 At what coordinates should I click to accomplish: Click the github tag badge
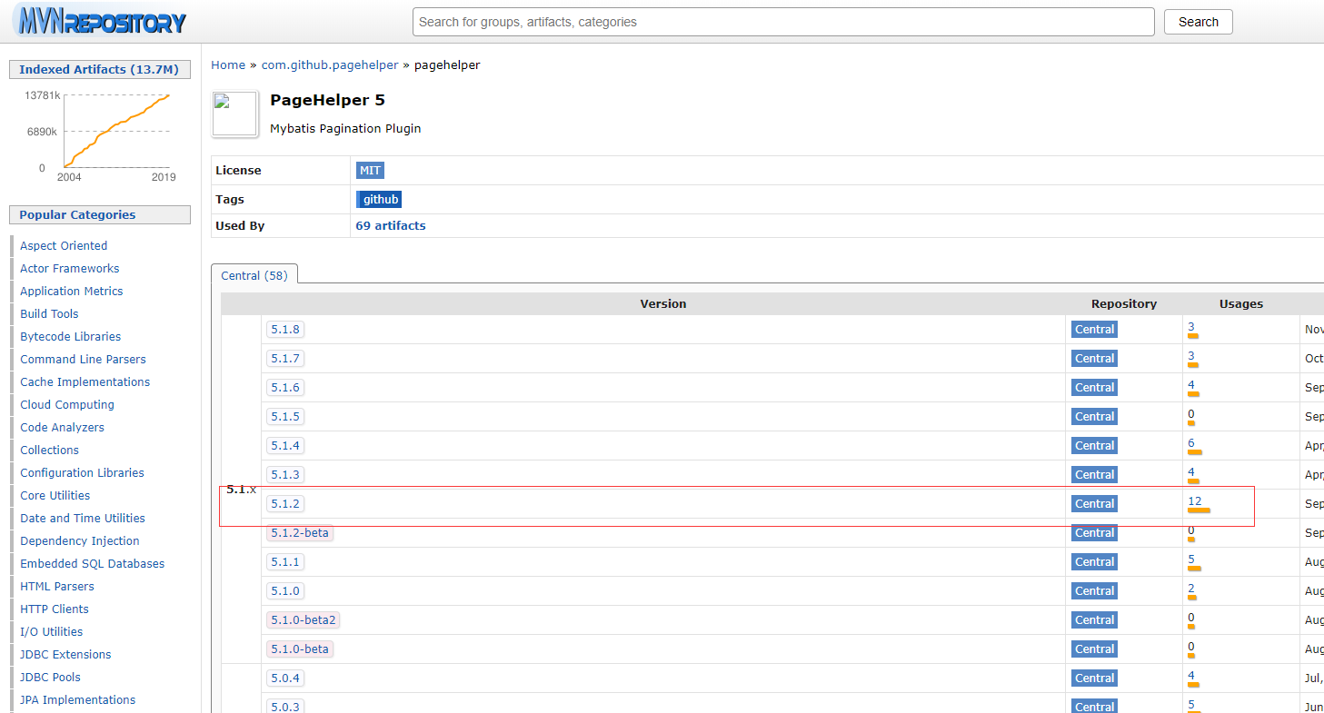pos(379,199)
